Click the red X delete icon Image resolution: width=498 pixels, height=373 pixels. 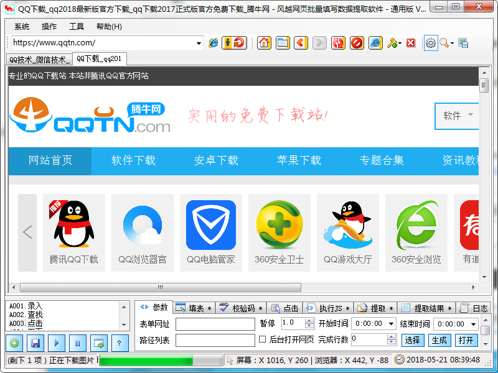pyautogui.click(x=411, y=43)
